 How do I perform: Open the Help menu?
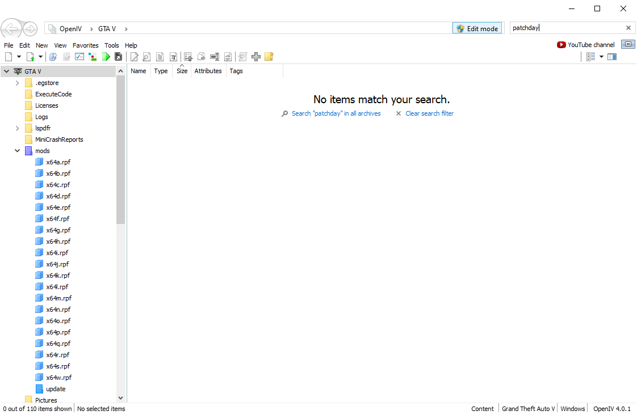[131, 45]
